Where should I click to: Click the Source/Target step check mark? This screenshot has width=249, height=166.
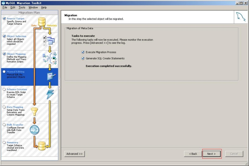(4, 19)
